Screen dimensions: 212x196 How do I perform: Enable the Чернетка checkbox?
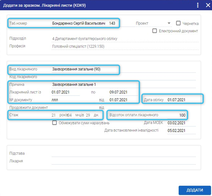pos(179,23)
